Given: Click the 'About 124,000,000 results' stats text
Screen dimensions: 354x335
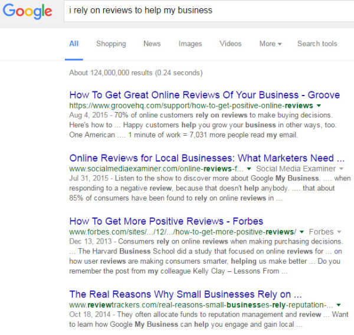Looking at the screenshot, I should pyautogui.click(x=136, y=73).
